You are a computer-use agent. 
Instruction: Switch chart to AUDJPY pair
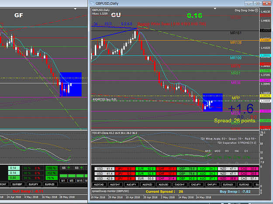pos(131,184)
